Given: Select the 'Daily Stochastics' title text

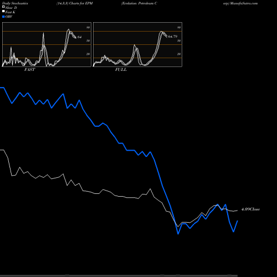Looking at the screenshot, I should pos(15,3).
